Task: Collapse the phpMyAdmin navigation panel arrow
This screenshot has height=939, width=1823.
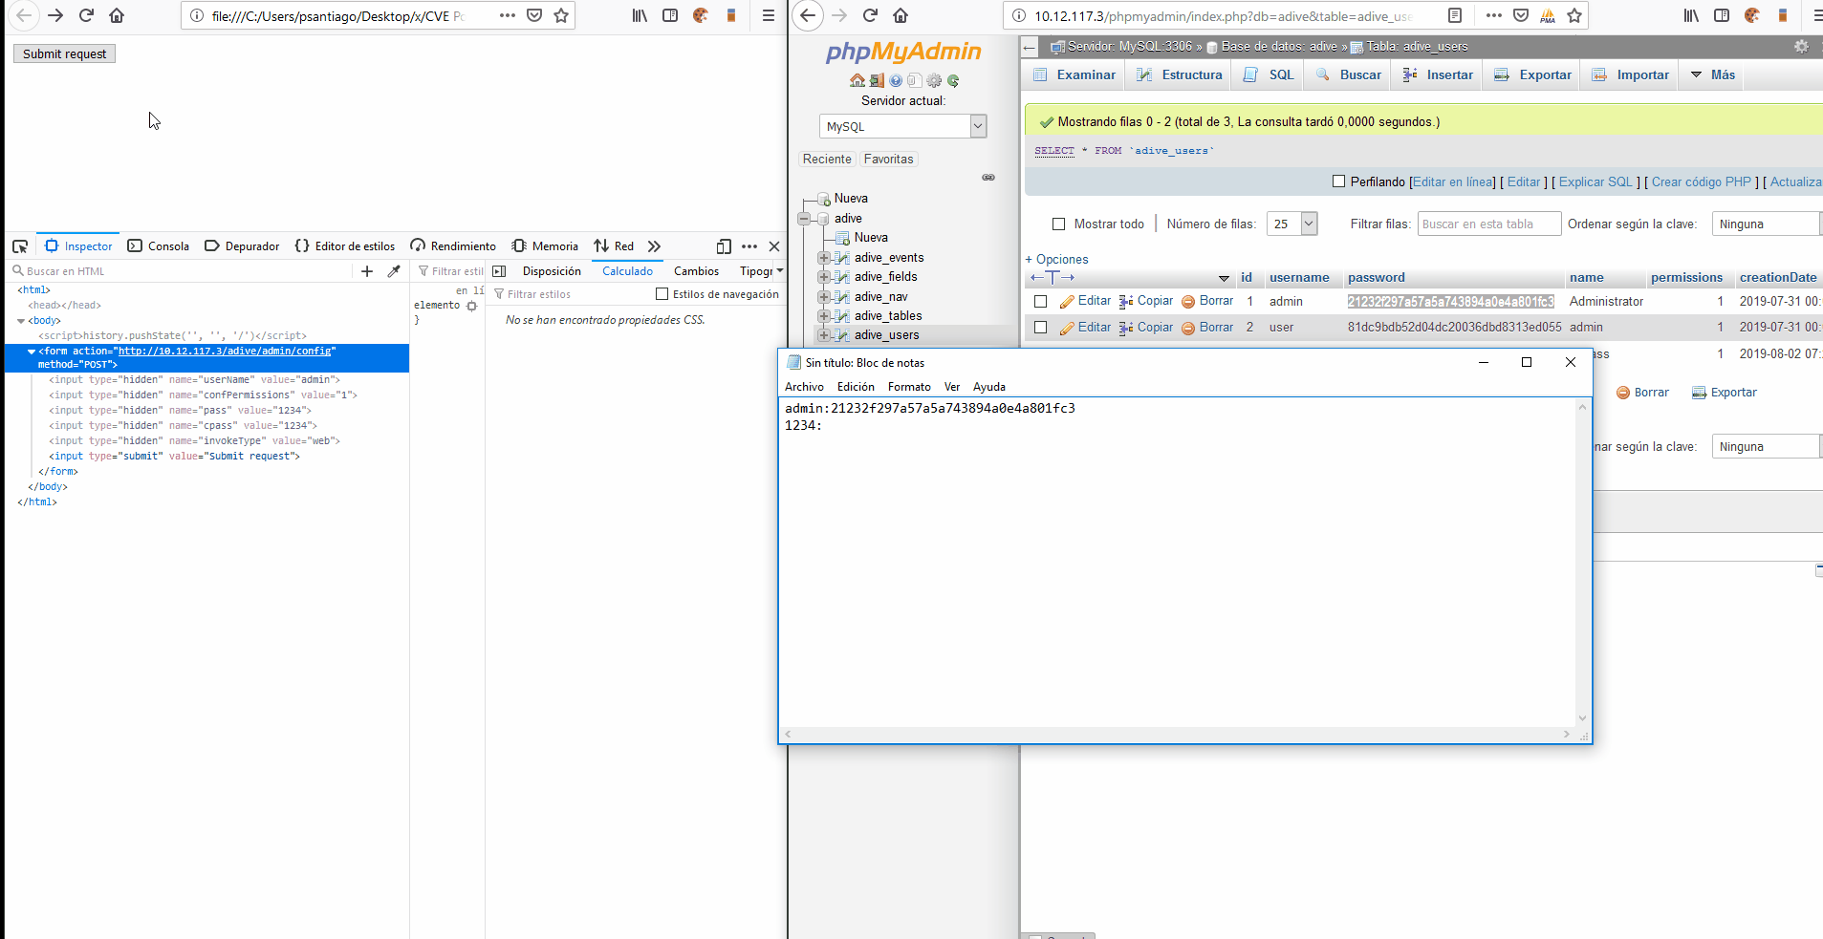Action: 1029,47
